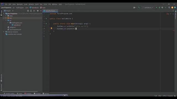Click Collapse All icon in Project panel
This screenshot has height=99, width=177.
pos(34,11)
